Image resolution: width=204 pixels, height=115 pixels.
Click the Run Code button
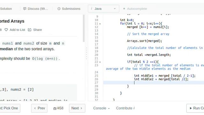pyautogui.click(x=195, y=108)
